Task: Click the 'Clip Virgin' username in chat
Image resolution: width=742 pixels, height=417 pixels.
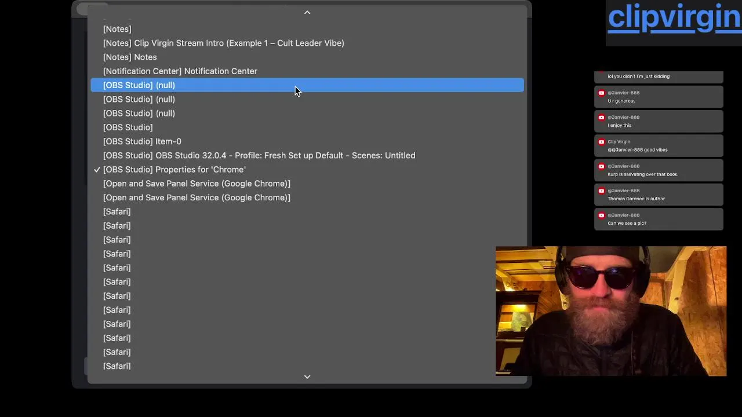Action: 619,141
